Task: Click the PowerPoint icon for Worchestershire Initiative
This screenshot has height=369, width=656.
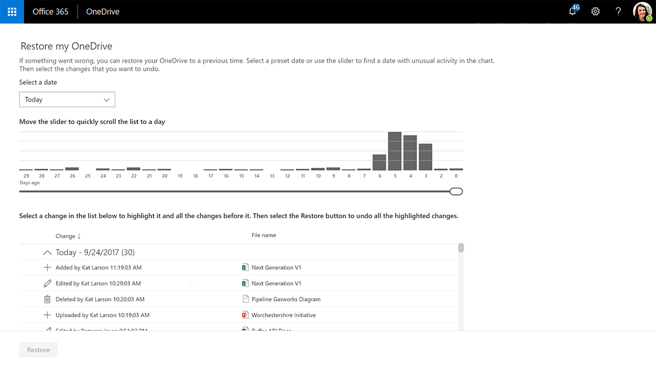Action: [x=245, y=315]
